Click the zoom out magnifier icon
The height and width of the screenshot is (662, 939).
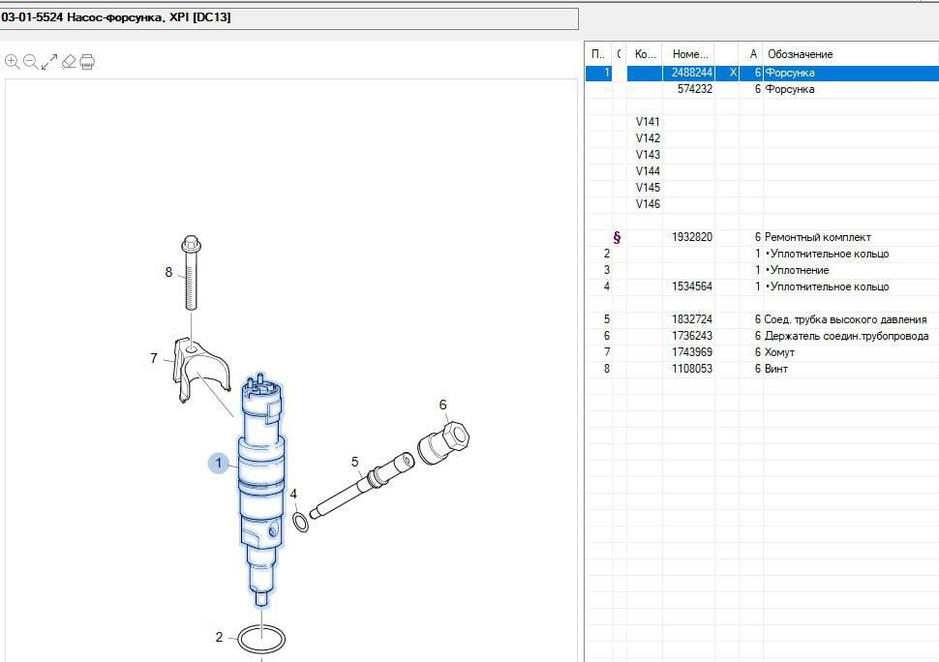[x=30, y=62]
